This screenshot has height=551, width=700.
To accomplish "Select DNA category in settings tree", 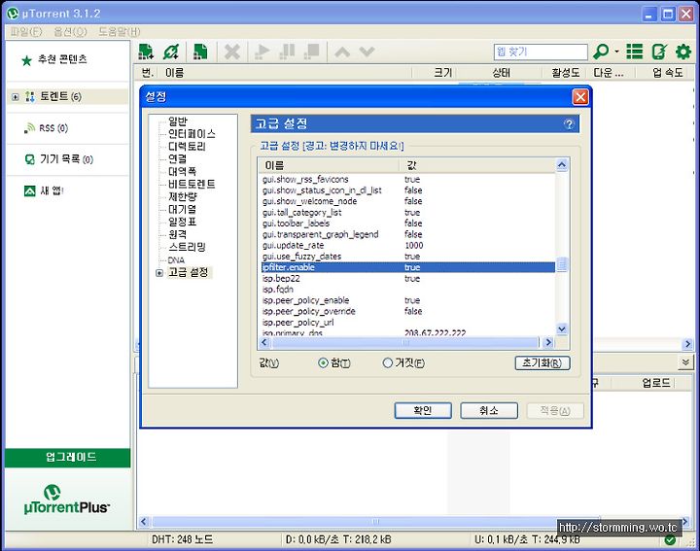I will [x=176, y=260].
